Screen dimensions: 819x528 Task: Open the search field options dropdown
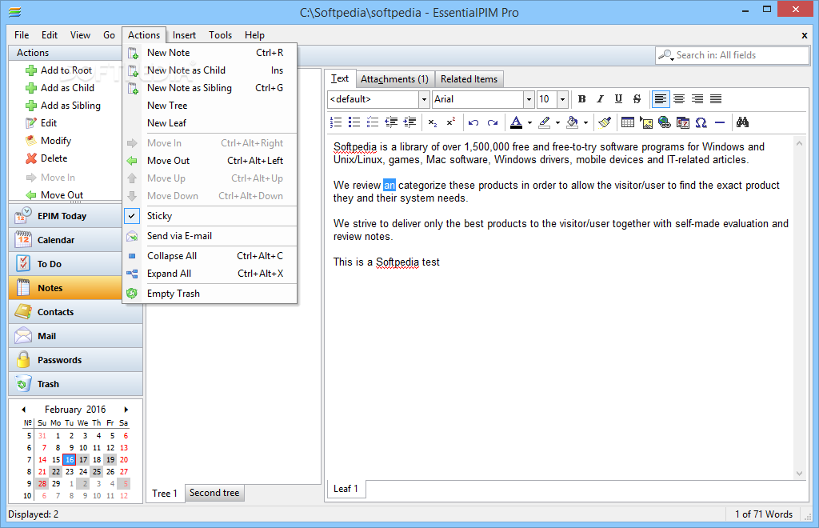(x=666, y=55)
